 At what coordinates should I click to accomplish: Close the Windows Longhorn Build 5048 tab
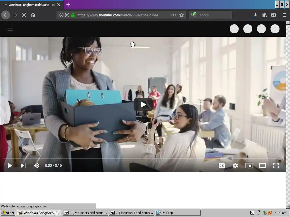pyautogui.click(x=59, y=5)
